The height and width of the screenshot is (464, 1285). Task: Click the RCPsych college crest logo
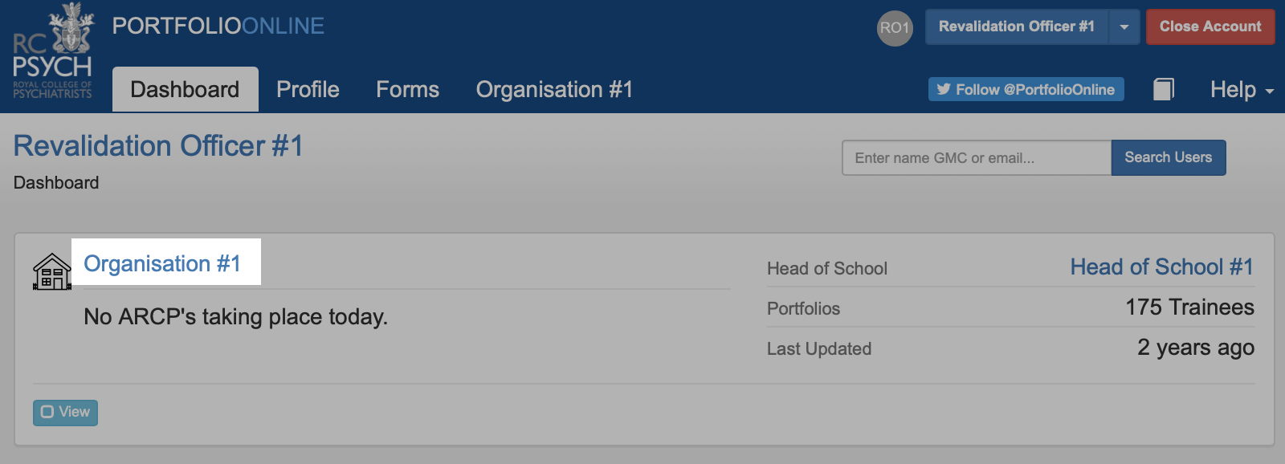[x=53, y=51]
